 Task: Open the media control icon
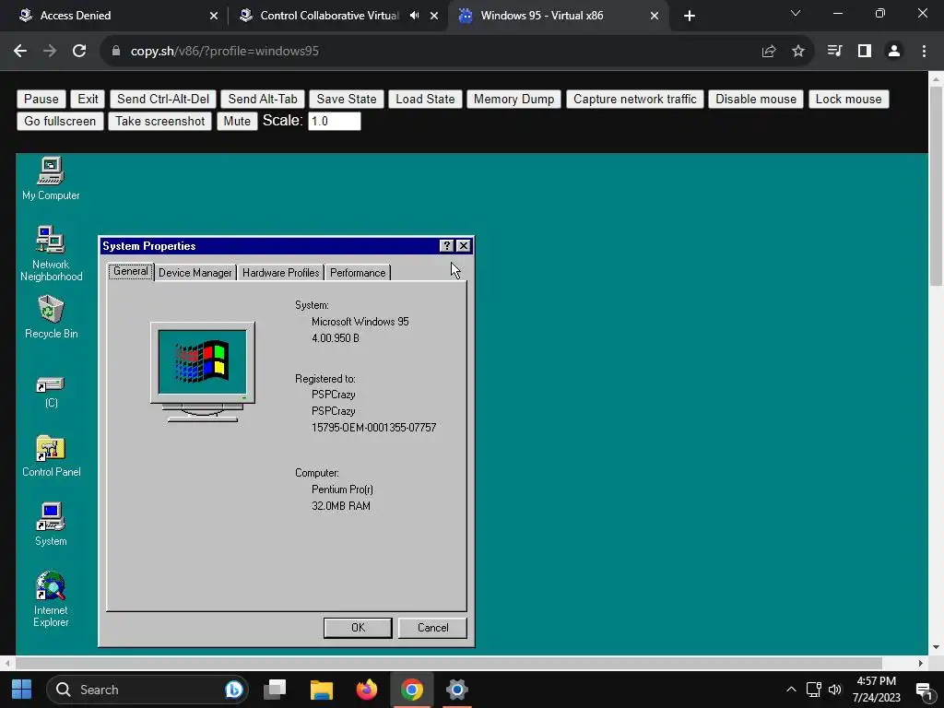point(834,52)
